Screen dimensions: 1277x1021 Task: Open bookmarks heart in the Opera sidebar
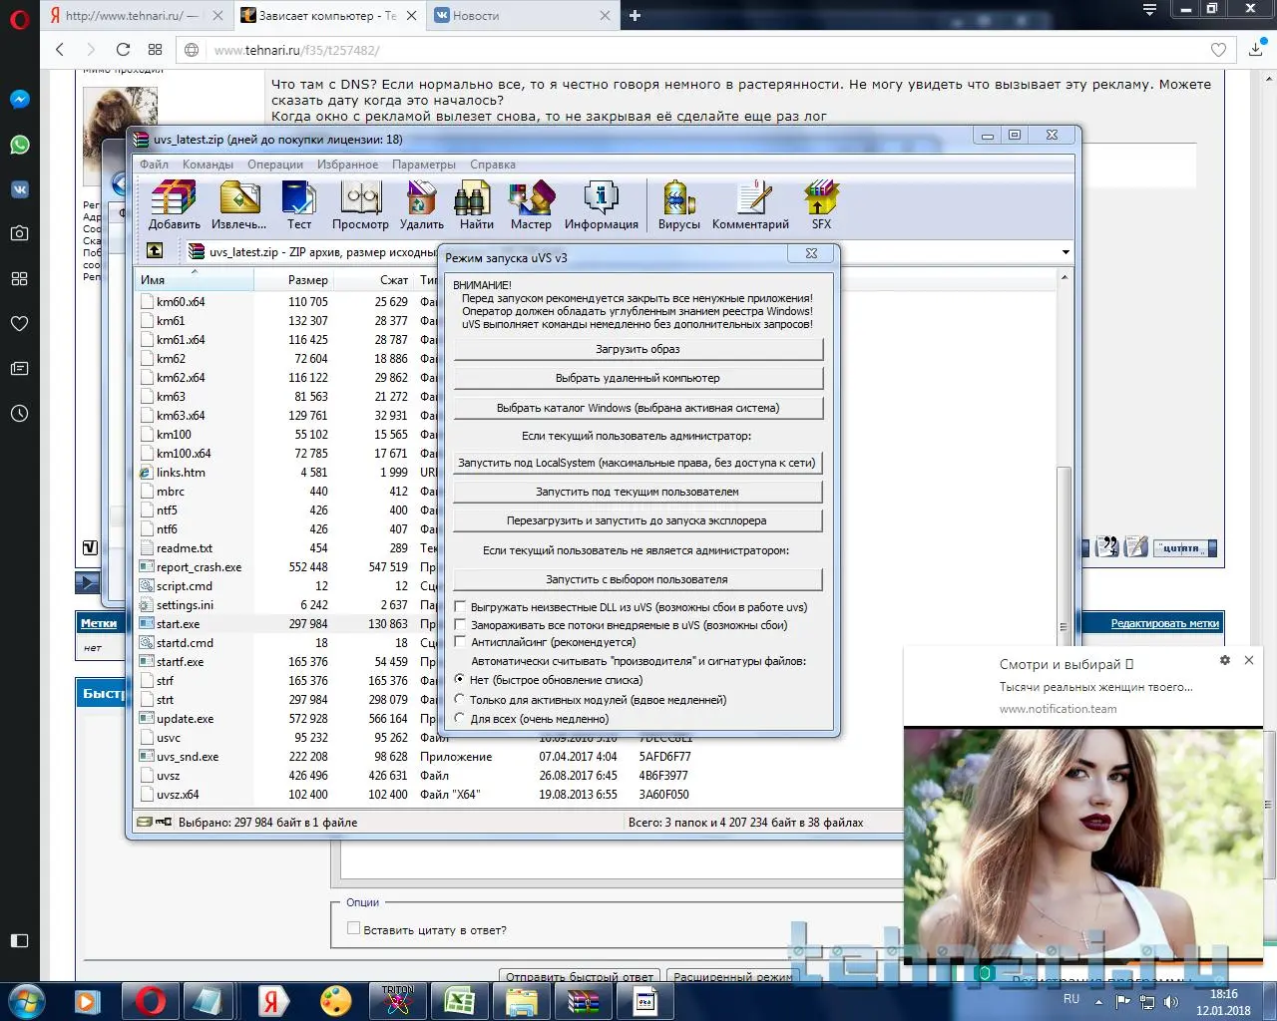[20, 323]
